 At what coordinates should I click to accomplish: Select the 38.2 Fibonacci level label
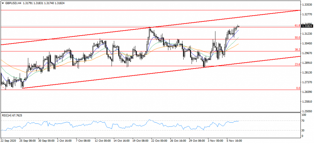297,49
